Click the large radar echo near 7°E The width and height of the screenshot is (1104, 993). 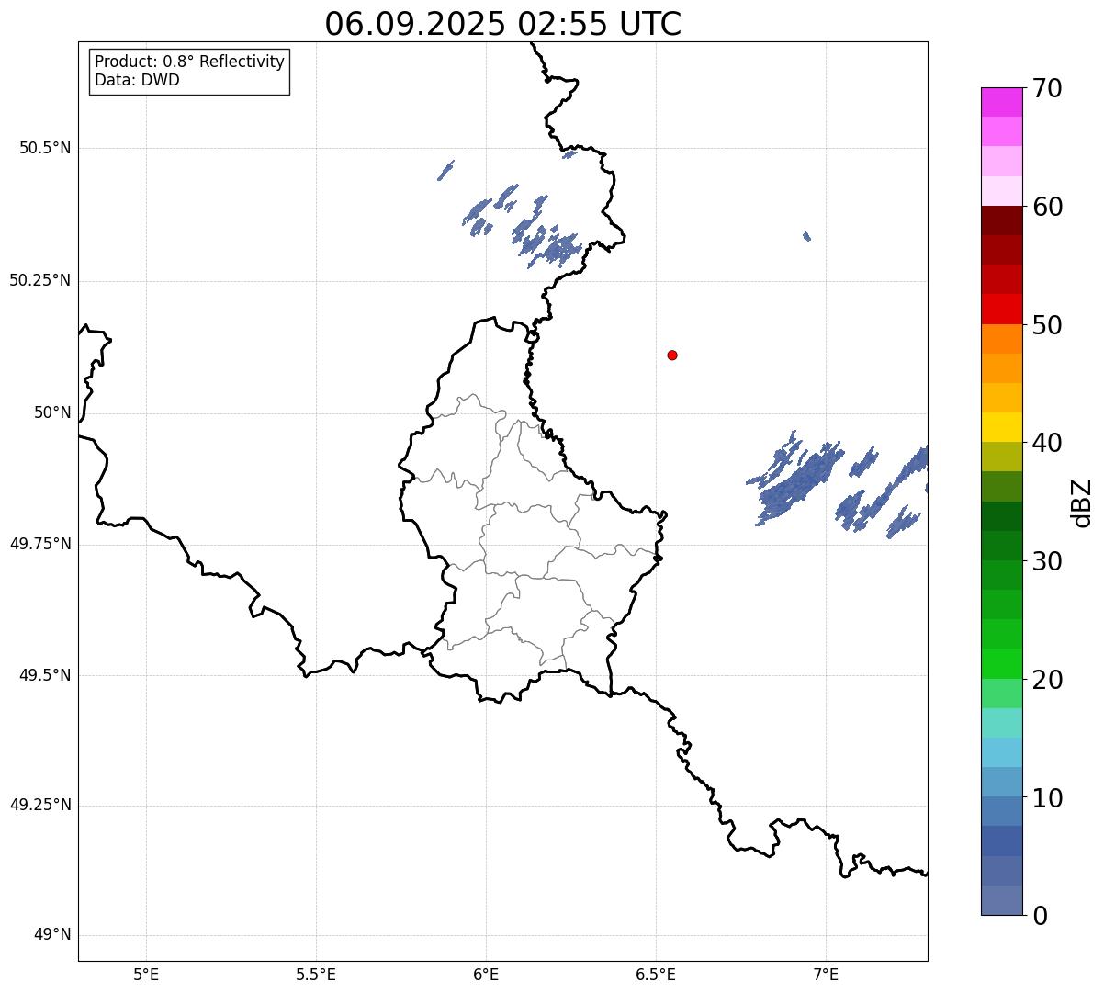pyautogui.click(x=795, y=479)
